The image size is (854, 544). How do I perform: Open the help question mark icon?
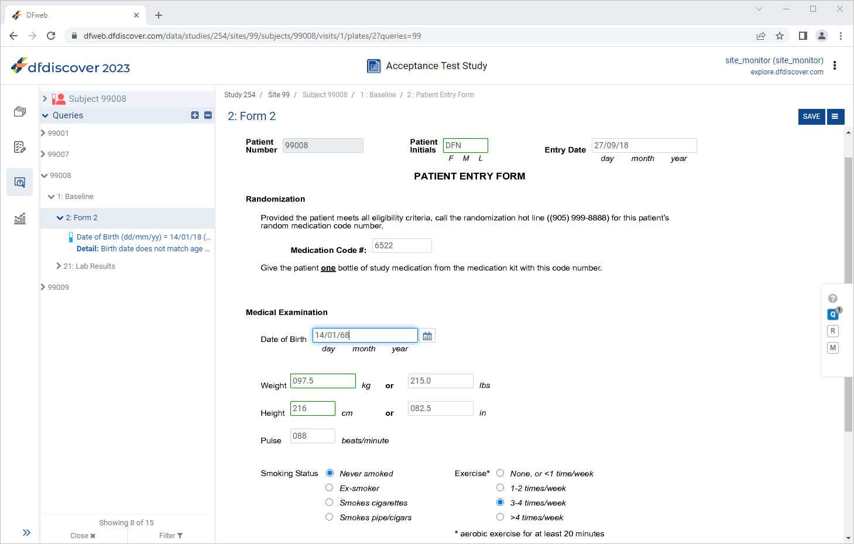coord(833,299)
